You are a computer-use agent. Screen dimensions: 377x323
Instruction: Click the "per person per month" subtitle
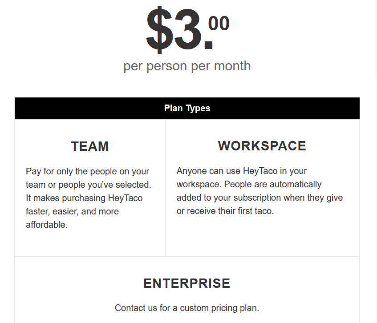pos(187,66)
